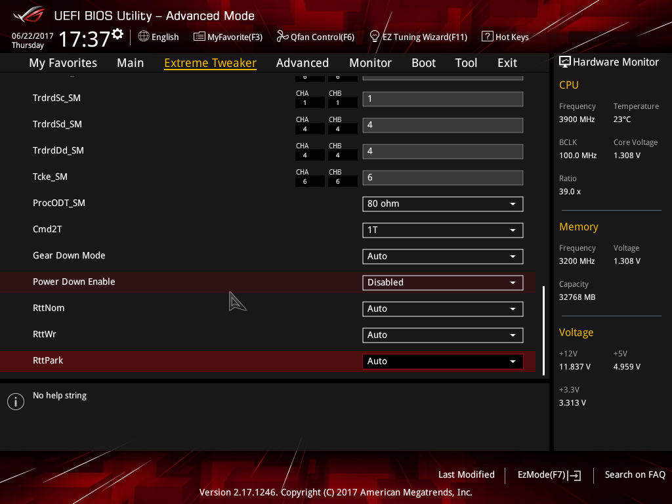The height and width of the screenshot is (504, 672).
Task: Click the Hot Keys question mark icon
Action: pos(488,37)
